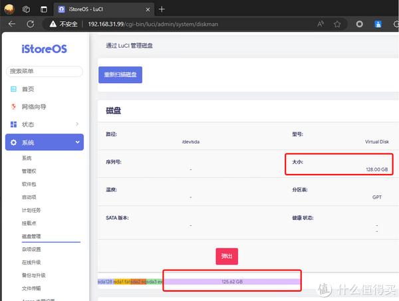This screenshot has width=399, height=301.
Task: Open the 系统 submenu item
Action: (27, 158)
